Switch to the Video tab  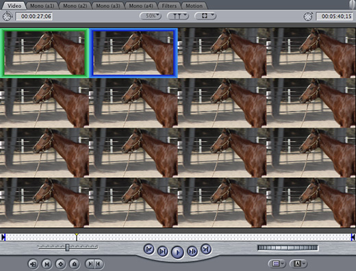coord(14,5)
